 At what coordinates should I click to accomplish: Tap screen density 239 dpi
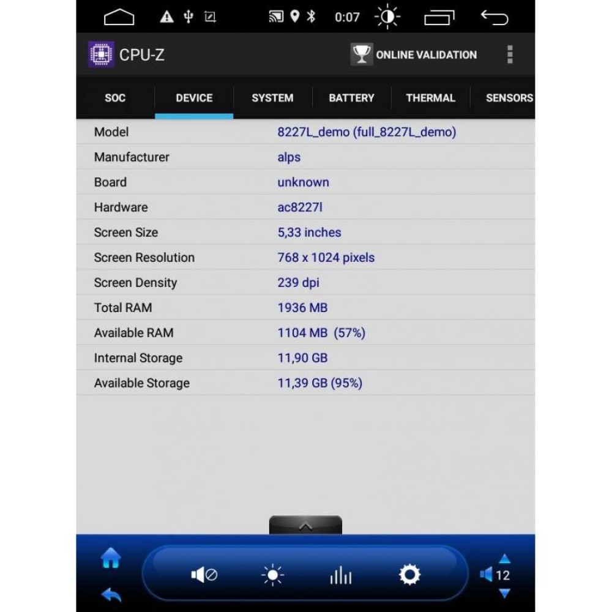tap(298, 283)
